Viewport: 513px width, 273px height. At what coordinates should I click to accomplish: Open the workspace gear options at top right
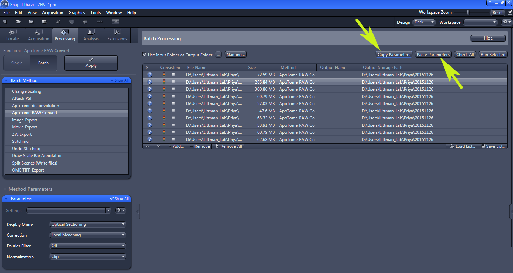pos(506,22)
